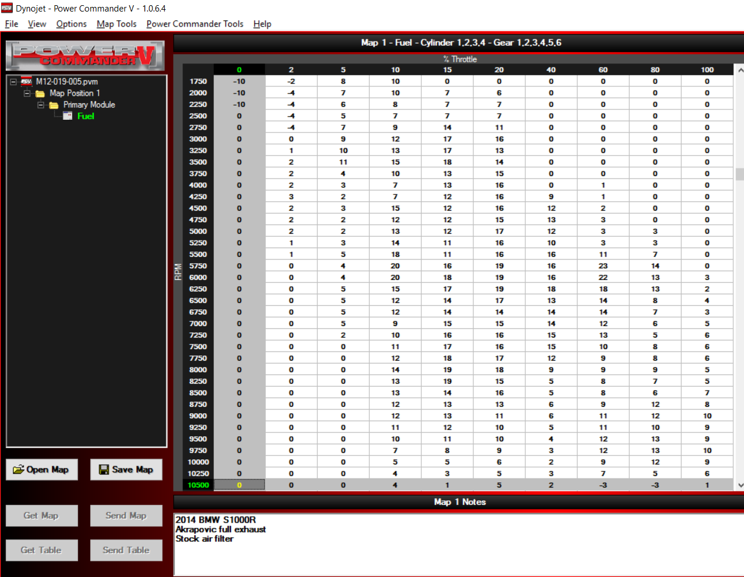The image size is (744, 577).
Task: Select the 10500 RPM row header
Action: point(198,485)
